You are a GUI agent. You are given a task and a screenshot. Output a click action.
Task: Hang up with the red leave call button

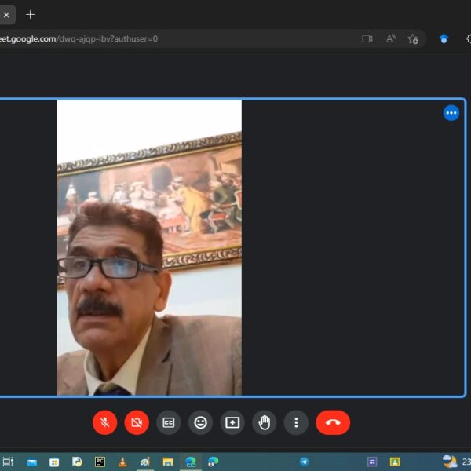[x=333, y=422]
